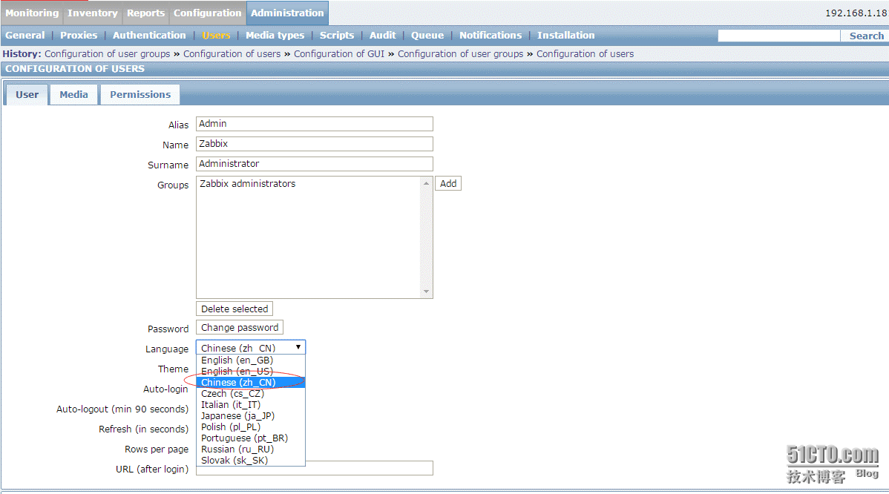Click the Surname input field

click(x=315, y=164)
